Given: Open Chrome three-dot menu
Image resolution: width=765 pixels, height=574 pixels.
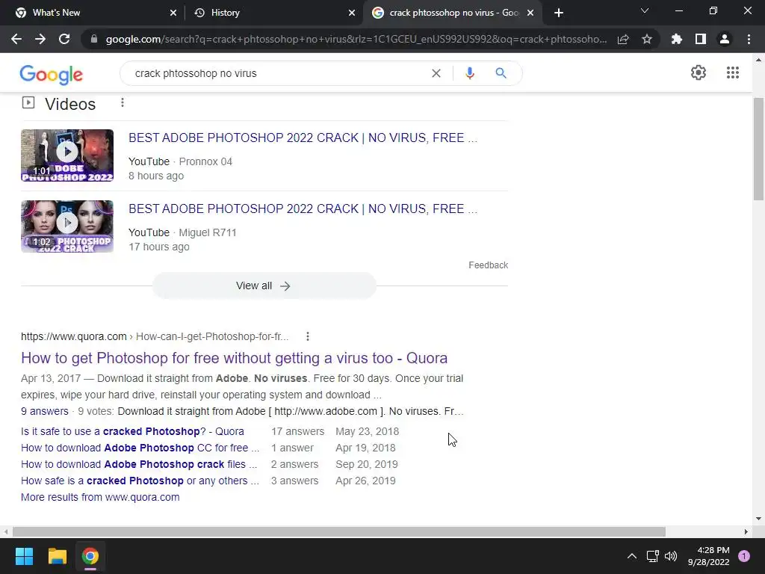Looking at the screenshot, I should pyautogui.click(x=749, y=39).
